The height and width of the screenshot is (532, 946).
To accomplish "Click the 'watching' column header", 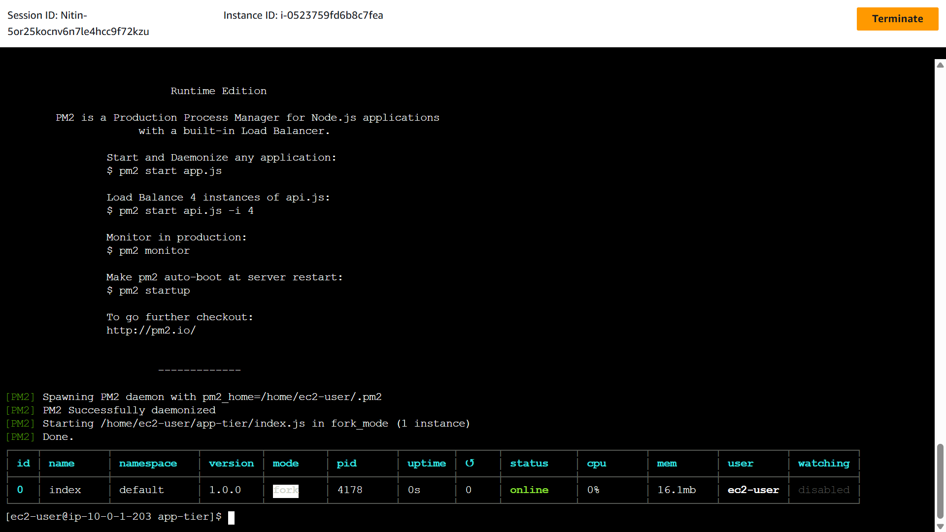I will (x=824, y=464).
